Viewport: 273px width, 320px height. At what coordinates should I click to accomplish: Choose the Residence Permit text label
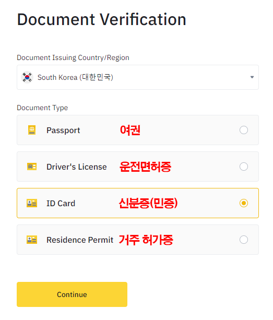(80, 240)
